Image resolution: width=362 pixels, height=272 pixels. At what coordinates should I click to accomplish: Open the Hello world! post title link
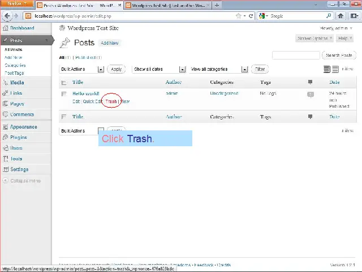[x=86, y=93]
